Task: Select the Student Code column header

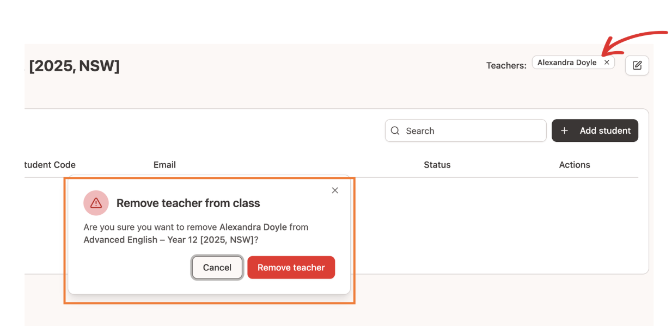Action: click(50, 165)
